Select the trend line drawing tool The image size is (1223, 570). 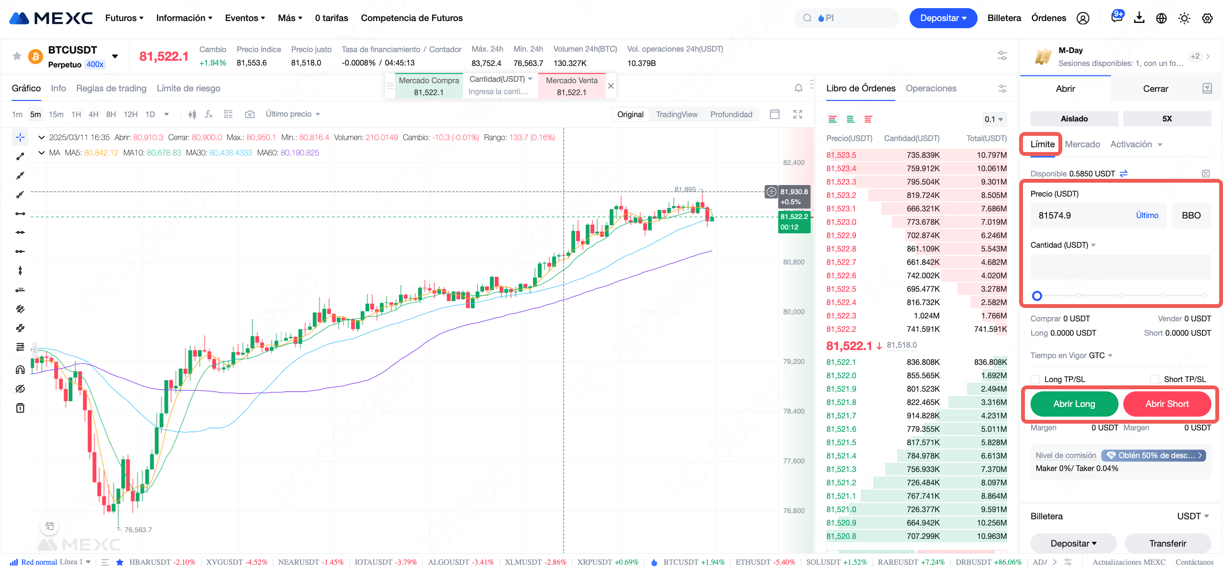click(20, 156)
